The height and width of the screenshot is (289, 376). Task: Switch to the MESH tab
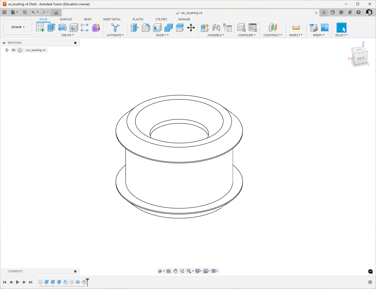coord(88,19)
